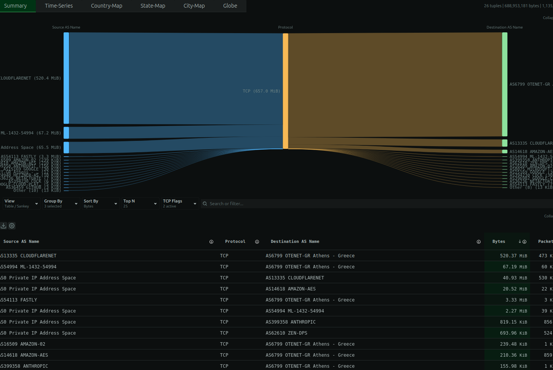Select AS54994 ML-1432-54994 source cell
Screen dimensions: 553x370
28,267
